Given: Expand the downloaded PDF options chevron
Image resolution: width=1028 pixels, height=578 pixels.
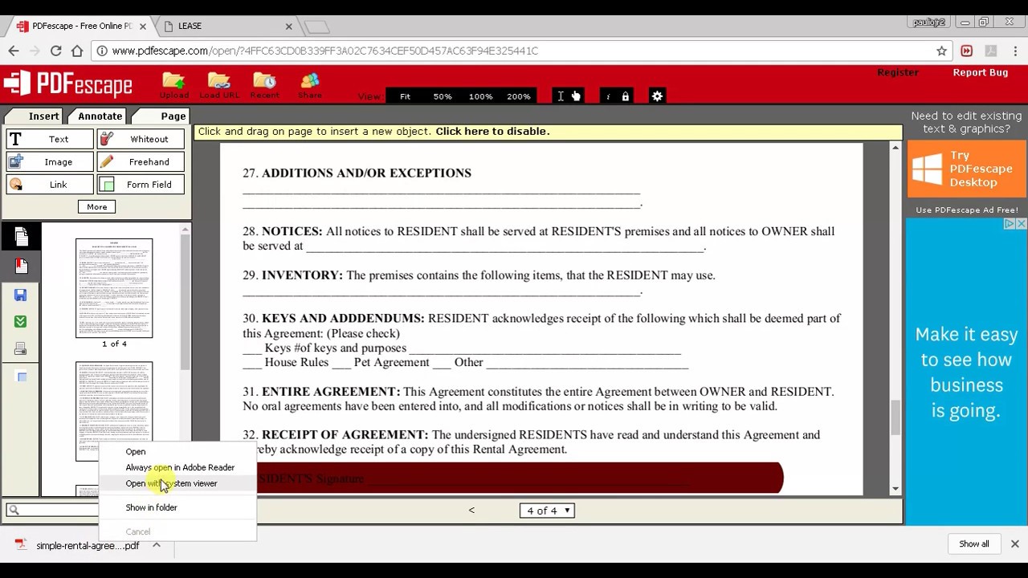Looking at the screenshot, I should pyautogui.click(x=157, y=545).
